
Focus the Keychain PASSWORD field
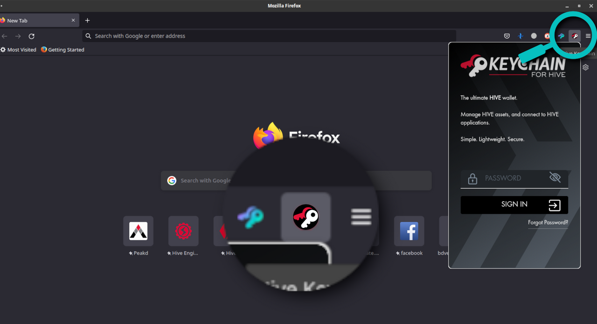pos(514,178)
